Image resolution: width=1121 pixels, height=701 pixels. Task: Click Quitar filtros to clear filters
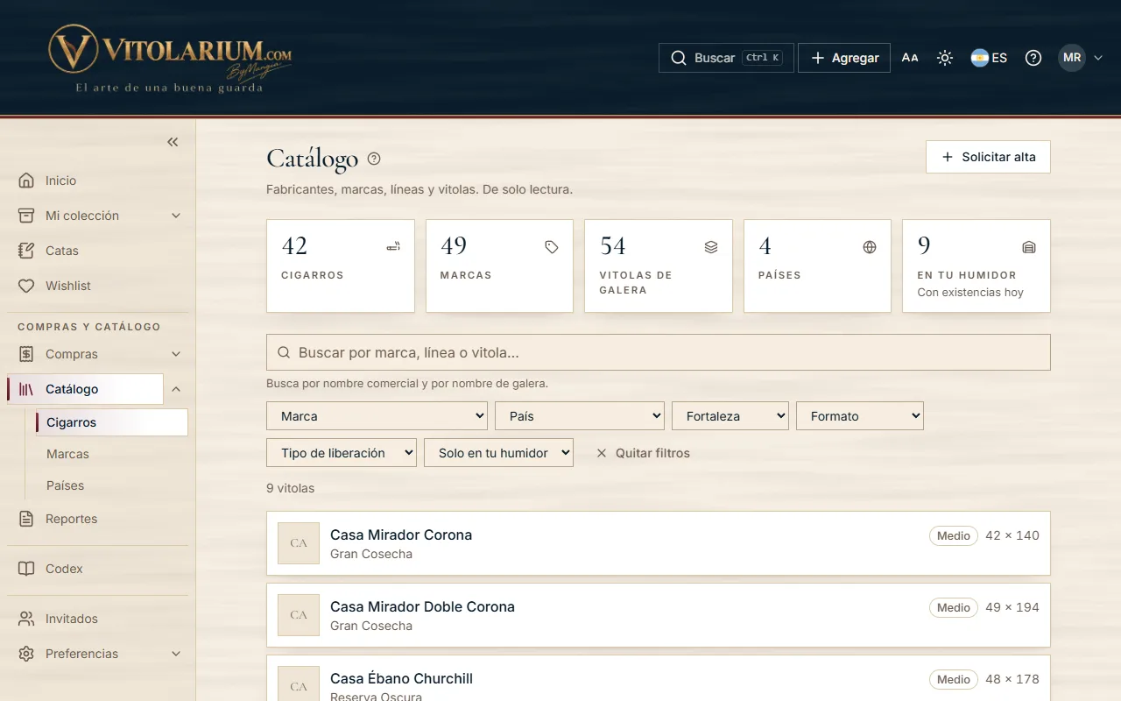(x=643, y=453)
